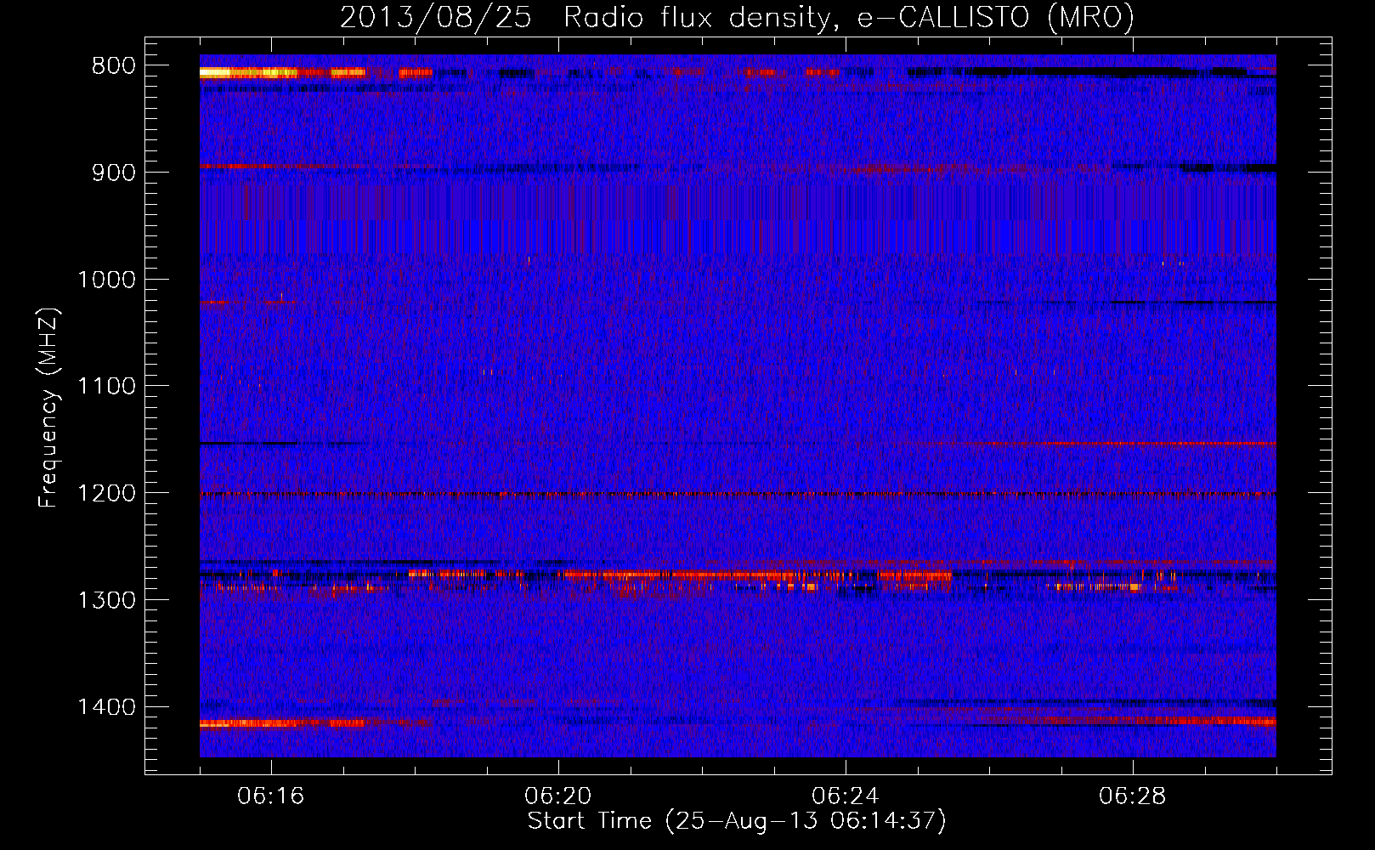Select the 1200 frequency axis label

[x=106, y=494]
